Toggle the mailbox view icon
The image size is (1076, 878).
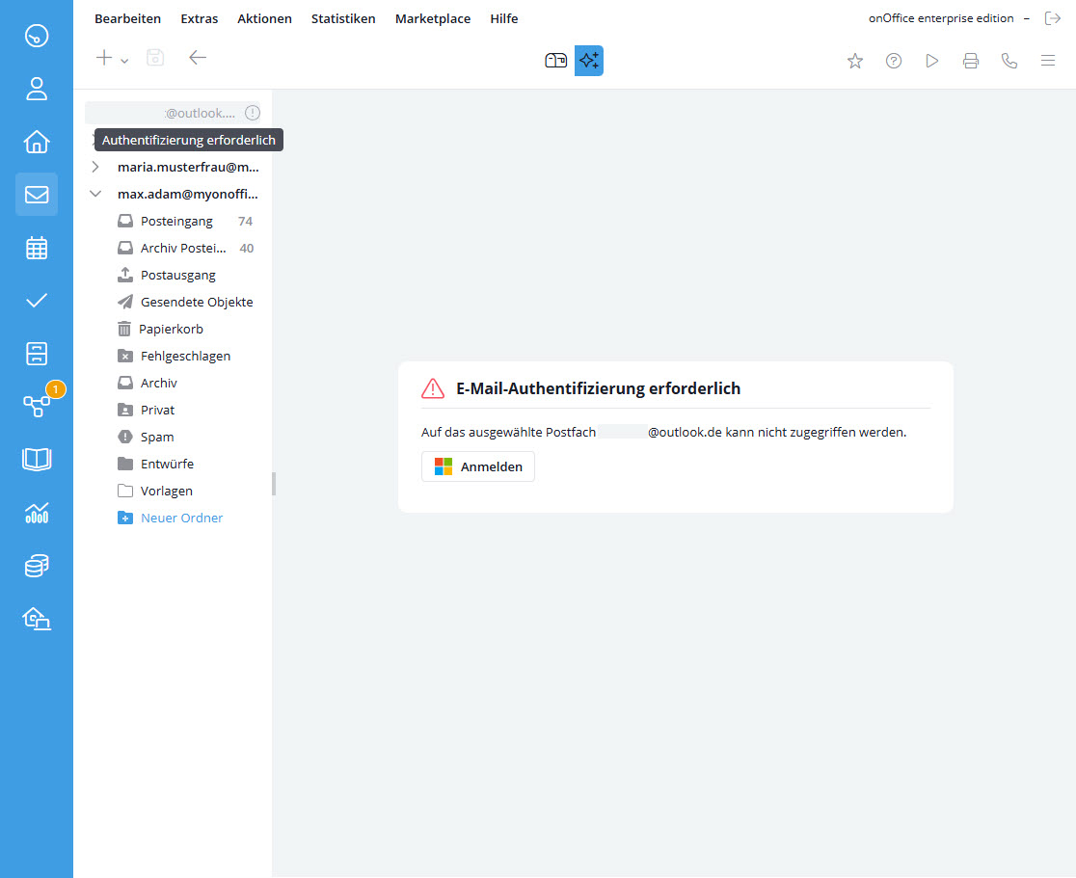coord(555,61)
